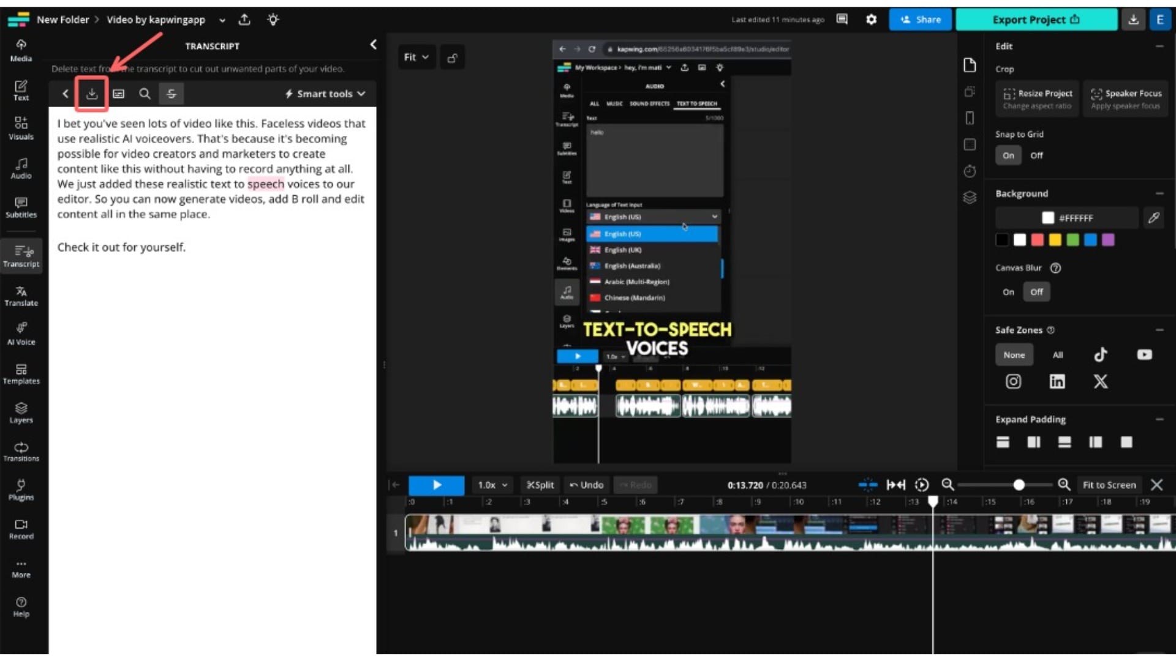Select the Record tool in the sidebar
The image size is (1176, 661).
[21, 528]
